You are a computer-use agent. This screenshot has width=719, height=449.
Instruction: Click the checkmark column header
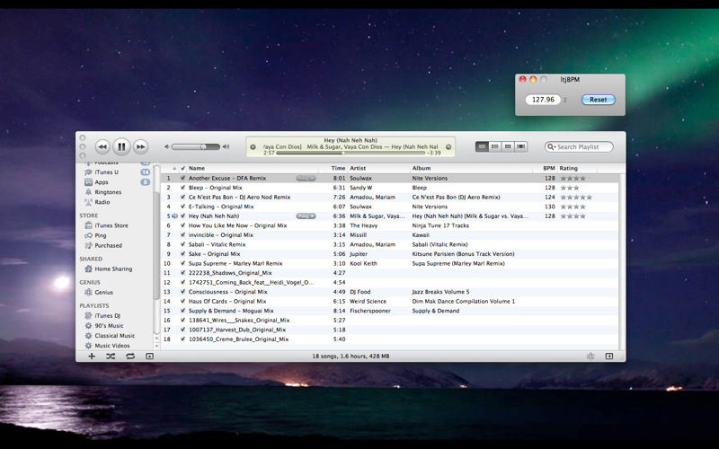[183, 169]
